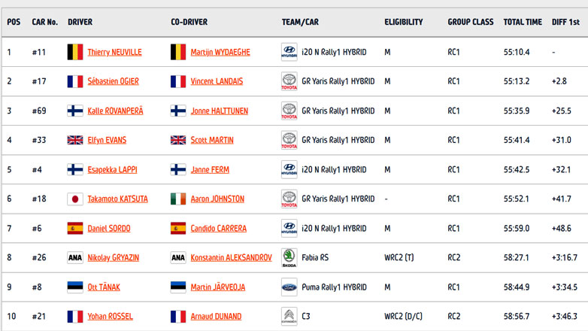This screenshot has height=331, width=588.
Task: Click the Skoda logo next to Fabia RS
Action: click(289, 257)
